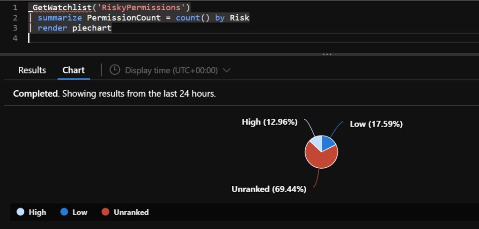Select the blue Low pie slice
The width and height of the screenshot is (479, 229).
pyautogui.click(x=328, y=143)
